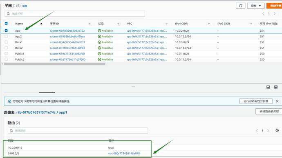Viewport: 282px width, 158px height.
Task: Click Available status in App2 row
Action: tap(105, 36)
